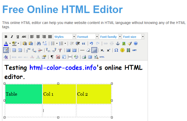Toggle Justify Full alignment
Screen dimensions: 187x121
click(50, 37)
